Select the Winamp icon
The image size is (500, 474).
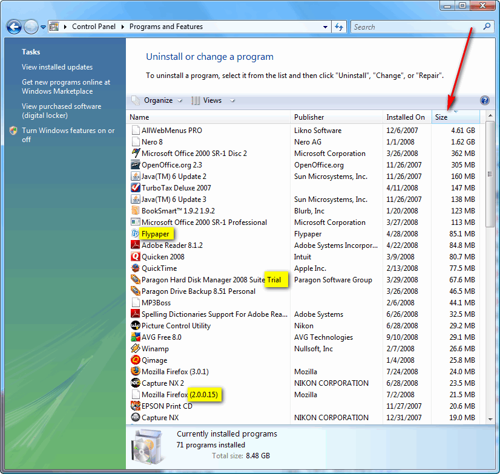(x=136, y=348)
